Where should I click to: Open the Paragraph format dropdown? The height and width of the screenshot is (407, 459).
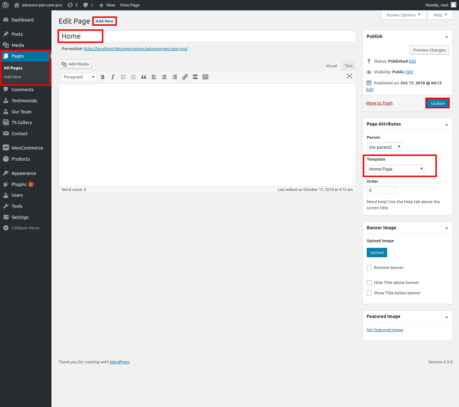point(79,77)
